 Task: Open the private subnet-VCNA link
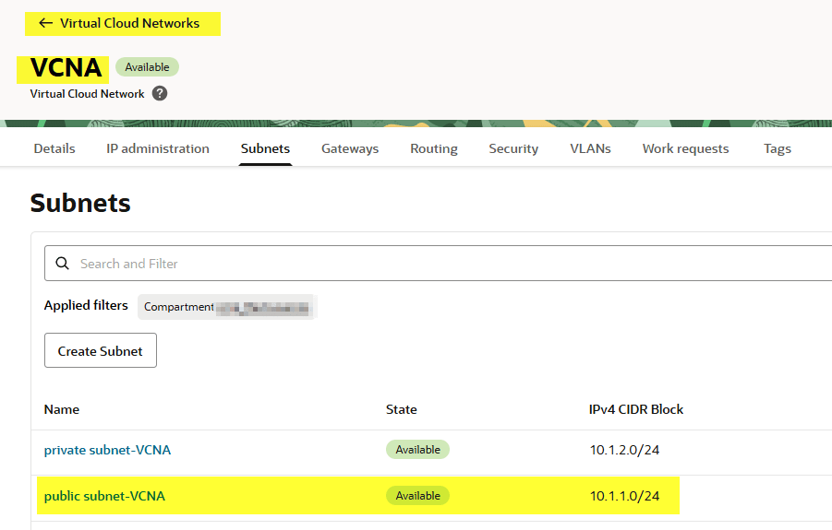coord(107,450)
